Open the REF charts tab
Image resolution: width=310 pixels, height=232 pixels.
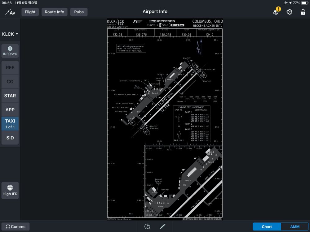[10, 67]
